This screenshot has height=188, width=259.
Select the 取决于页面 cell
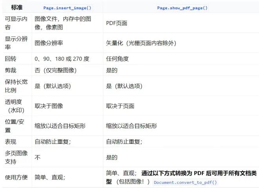[120, 106]
